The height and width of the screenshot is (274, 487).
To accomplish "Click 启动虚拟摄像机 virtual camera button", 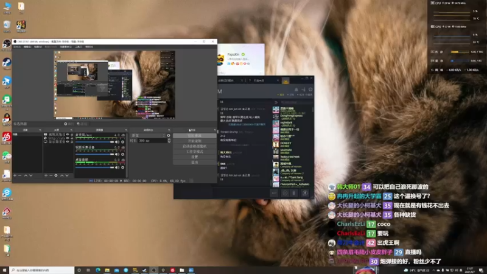I will [194, 146].
